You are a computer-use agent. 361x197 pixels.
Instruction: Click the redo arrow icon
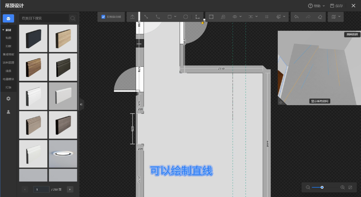click(308, 17)
